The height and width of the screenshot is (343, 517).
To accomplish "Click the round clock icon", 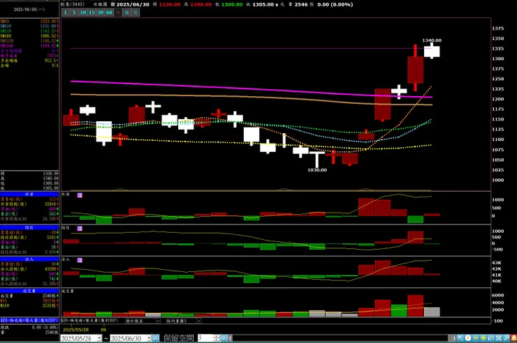I will 468,338.
